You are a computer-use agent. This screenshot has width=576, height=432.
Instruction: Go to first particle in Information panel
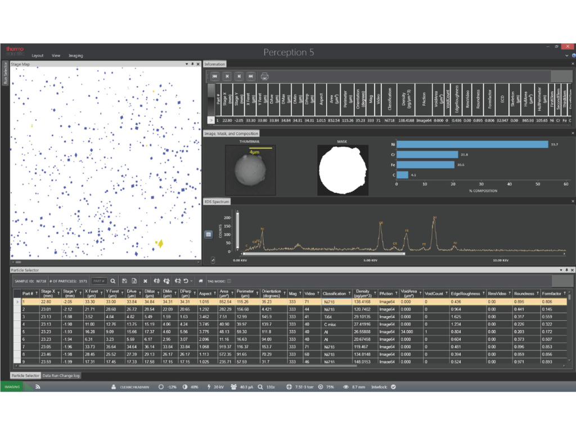215,76
